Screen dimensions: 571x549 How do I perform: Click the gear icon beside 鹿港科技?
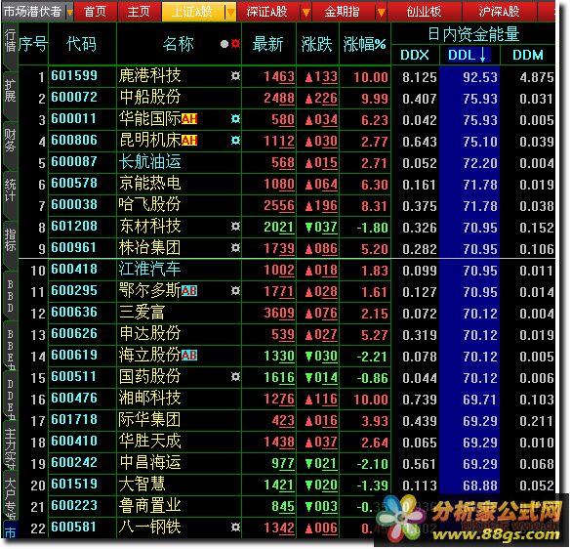coord(235,76)
